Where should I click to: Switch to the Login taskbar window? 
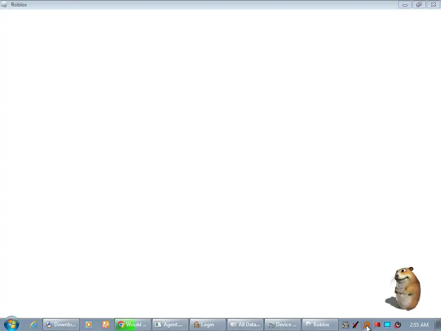[x=208, y=325]
